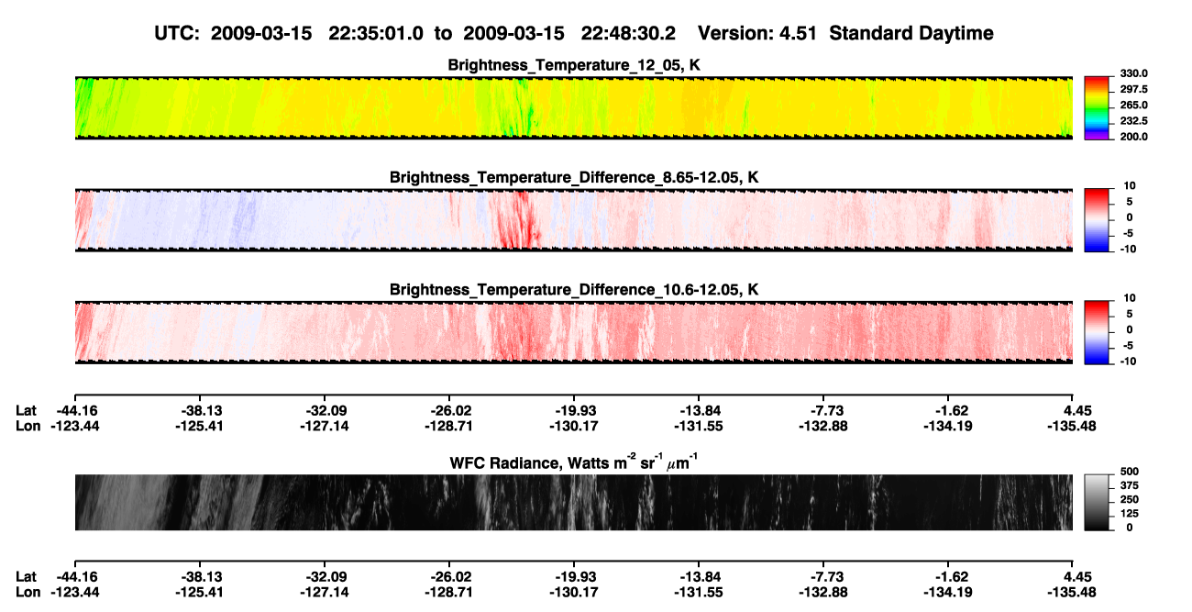This screenshot has height=612, width=1192.
Task: Click latitude -1.62 on axis above WFC panel
Action: point(948,411)
